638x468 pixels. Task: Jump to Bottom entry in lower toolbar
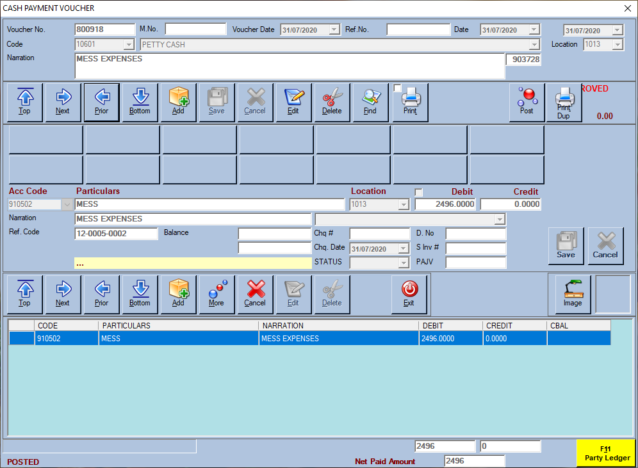(140, 295)
